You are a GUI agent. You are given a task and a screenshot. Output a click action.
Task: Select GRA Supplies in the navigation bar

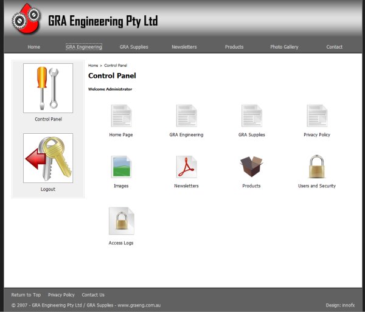[134, 47]
